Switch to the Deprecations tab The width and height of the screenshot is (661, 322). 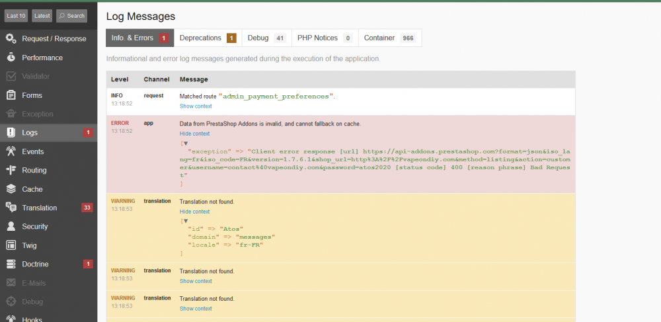point(208,38)
